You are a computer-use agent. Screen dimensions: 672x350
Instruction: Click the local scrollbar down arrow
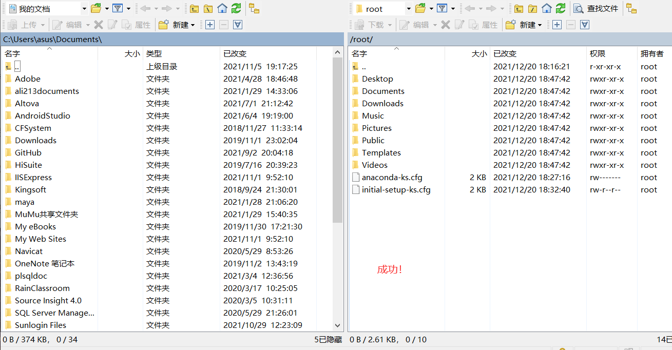(337, 325)
